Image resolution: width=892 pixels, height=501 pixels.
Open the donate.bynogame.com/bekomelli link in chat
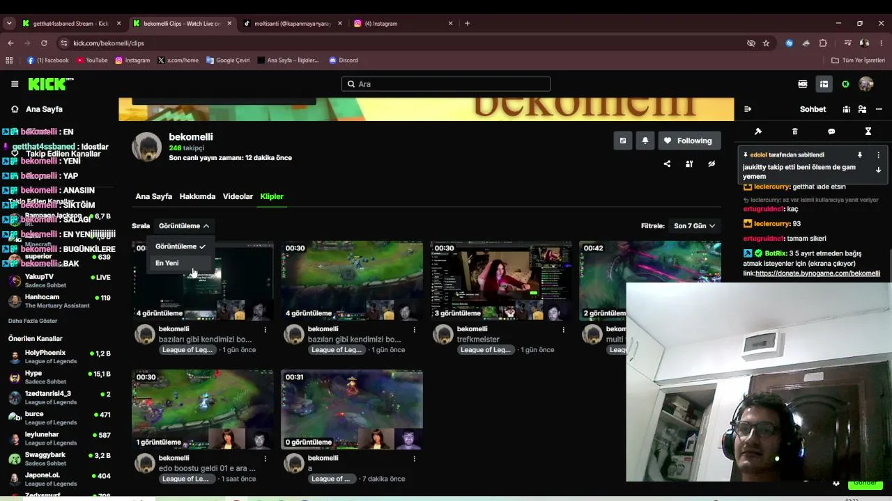[x=817, y=273]
